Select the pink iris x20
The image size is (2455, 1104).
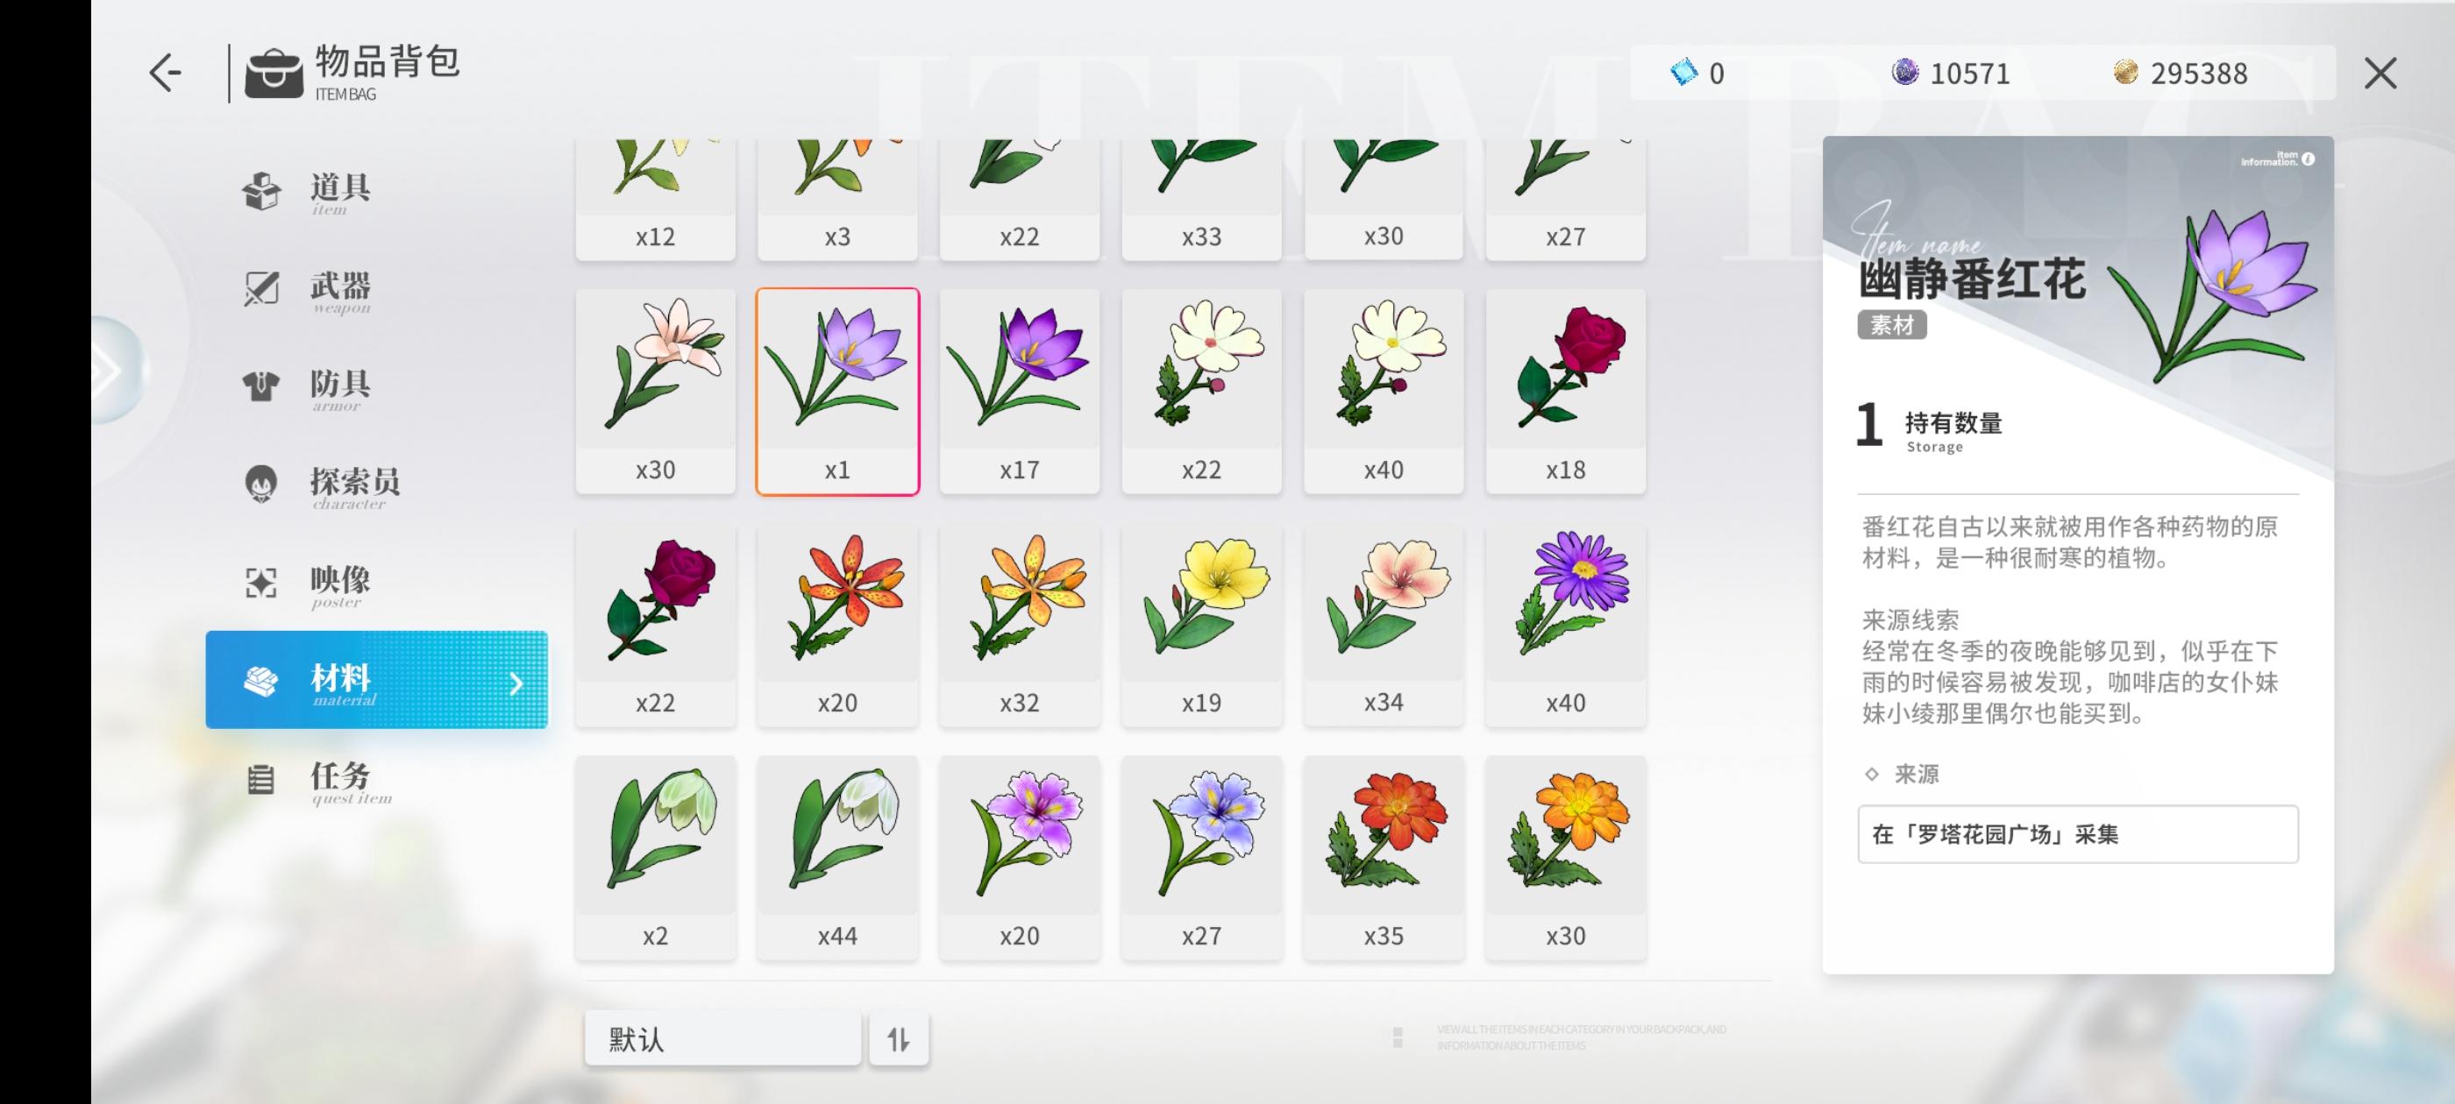(x=1020, y=857)
